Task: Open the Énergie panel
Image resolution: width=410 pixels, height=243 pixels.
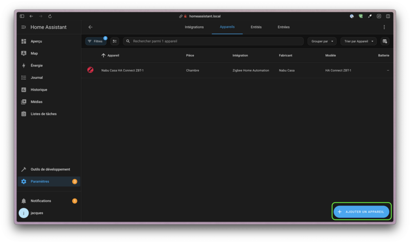Action: 49,66
